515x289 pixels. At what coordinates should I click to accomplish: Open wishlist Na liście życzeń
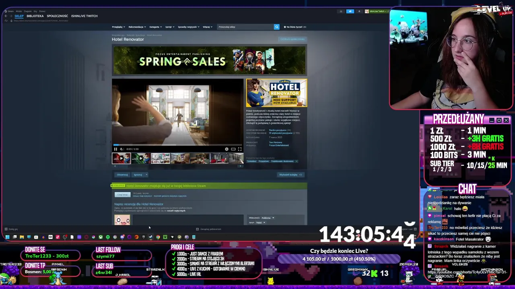tap(295, 27)
